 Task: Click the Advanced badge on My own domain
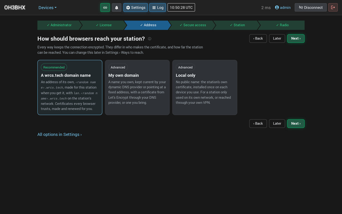pyautogui.click(x=118, y=67)
